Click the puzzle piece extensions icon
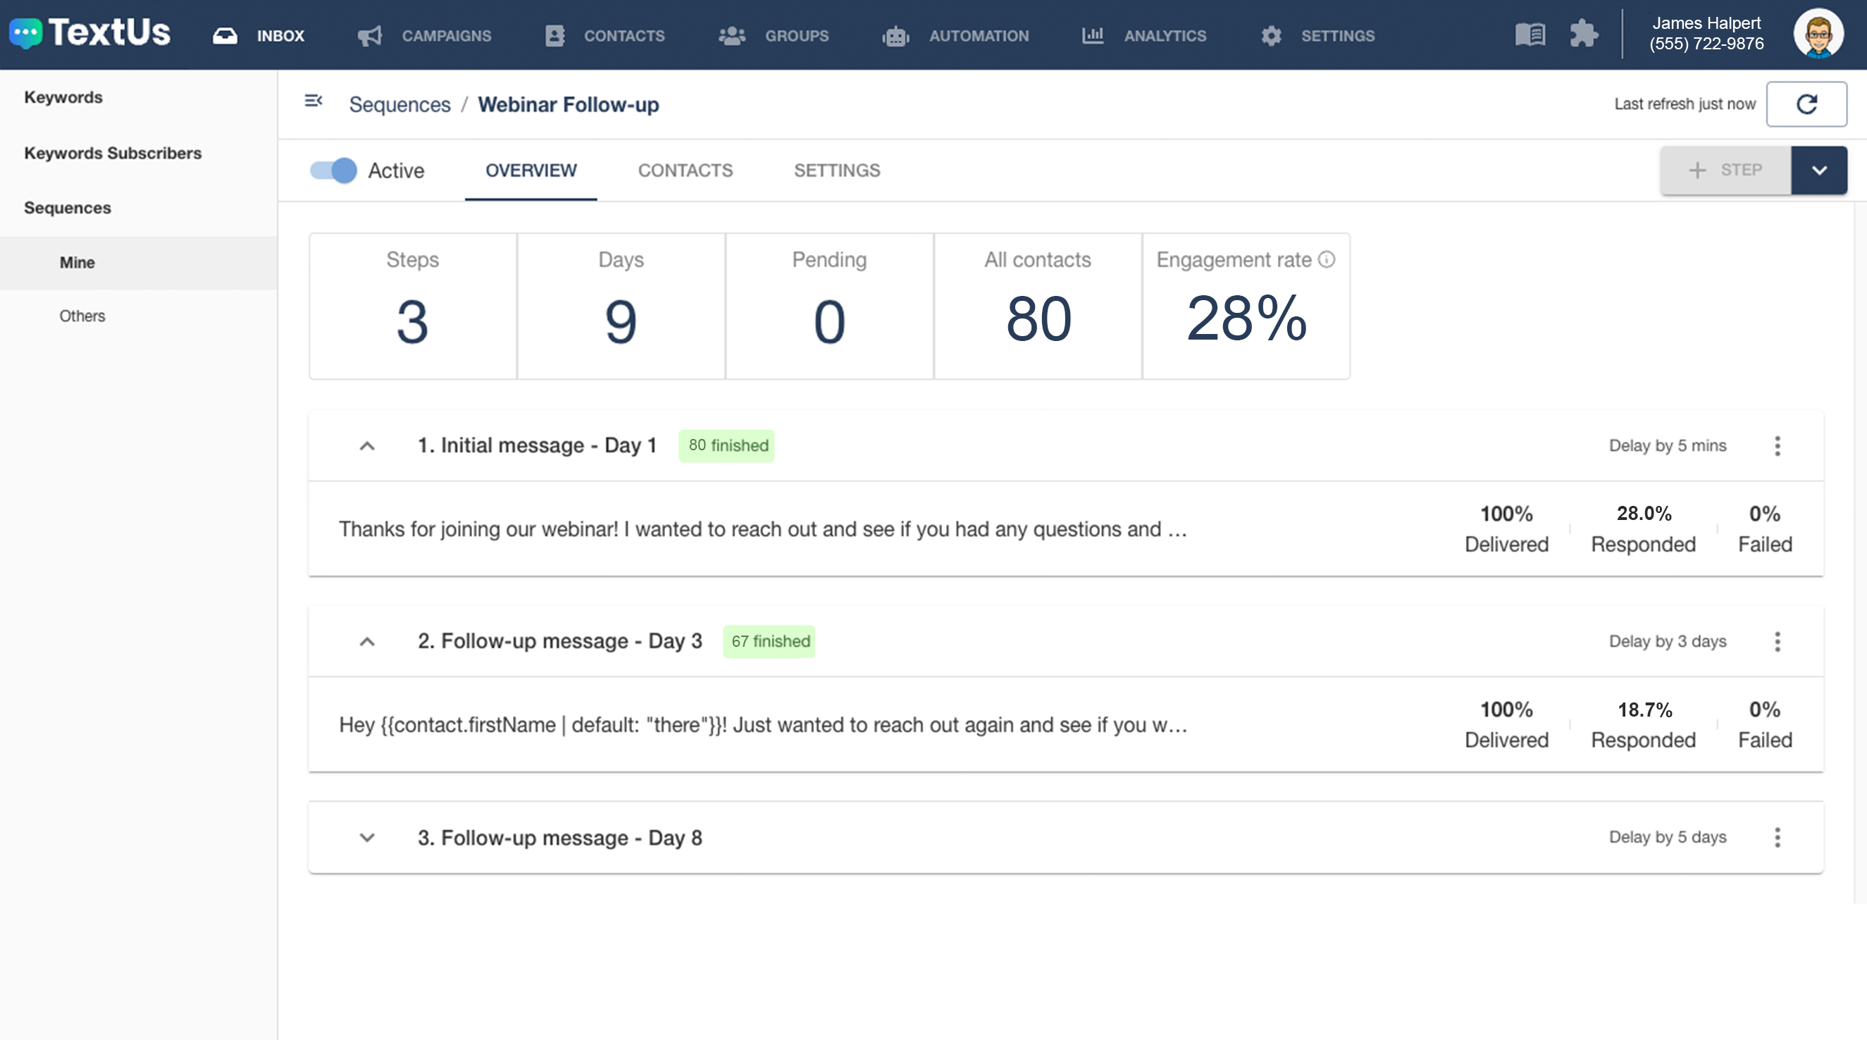 (x=1583, y=35)
